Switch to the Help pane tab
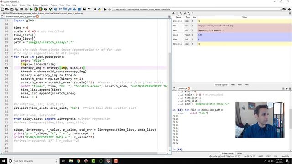The height and width of the screenshot is (164, 292). click(233, 85)
